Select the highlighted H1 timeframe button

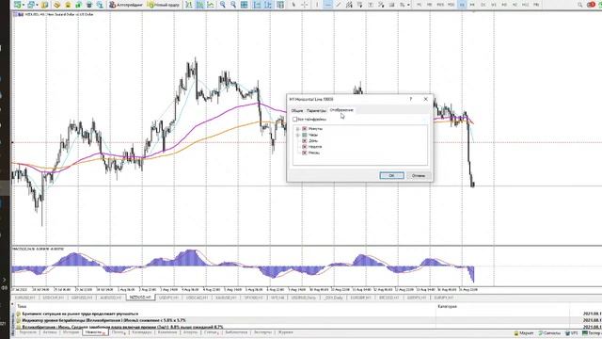pyautogui.click(x=462, y=5)
